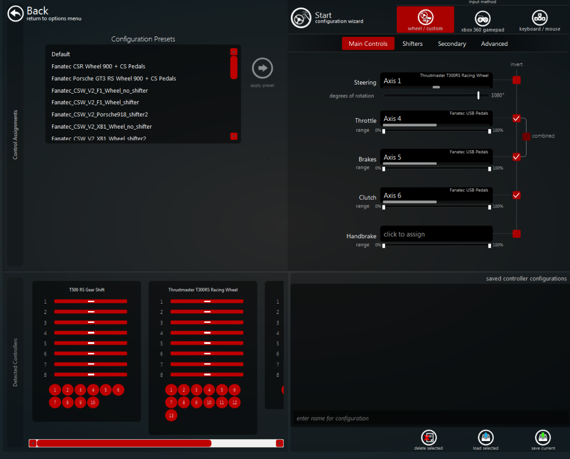Toggle the Steering invert checkbox

point(517,80)
